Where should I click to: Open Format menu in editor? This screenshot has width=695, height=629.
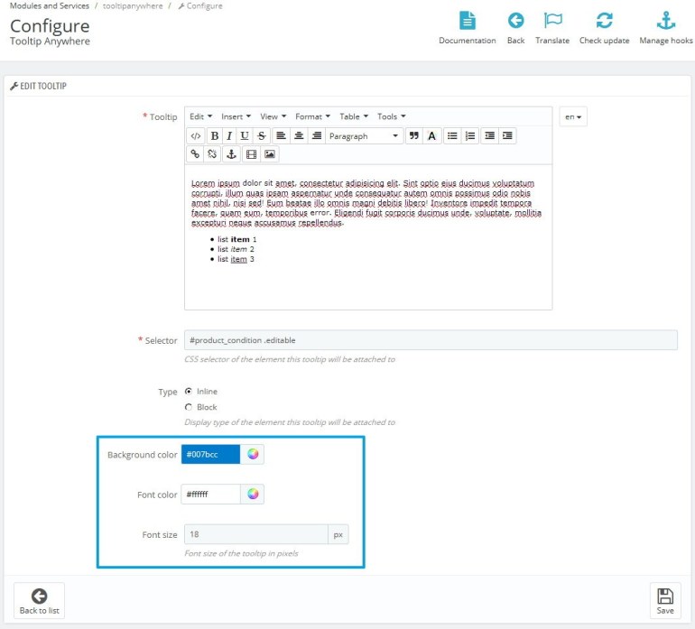(312, 116)
